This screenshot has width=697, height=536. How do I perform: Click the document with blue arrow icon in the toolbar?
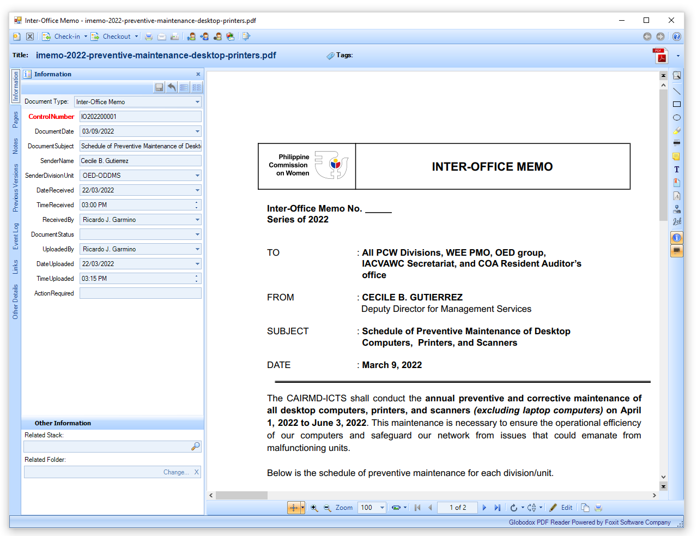coord(246,37)
